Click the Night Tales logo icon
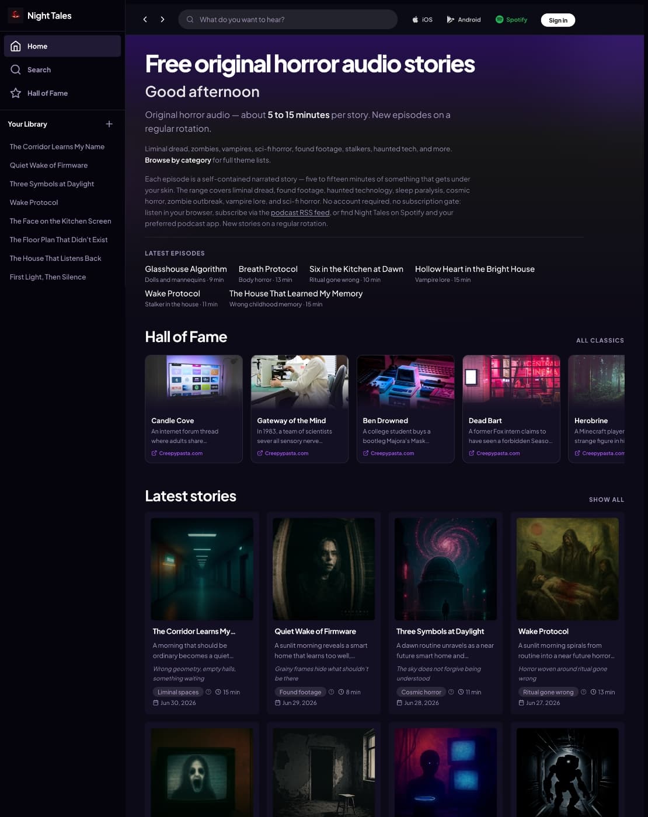 pos(16,15)
